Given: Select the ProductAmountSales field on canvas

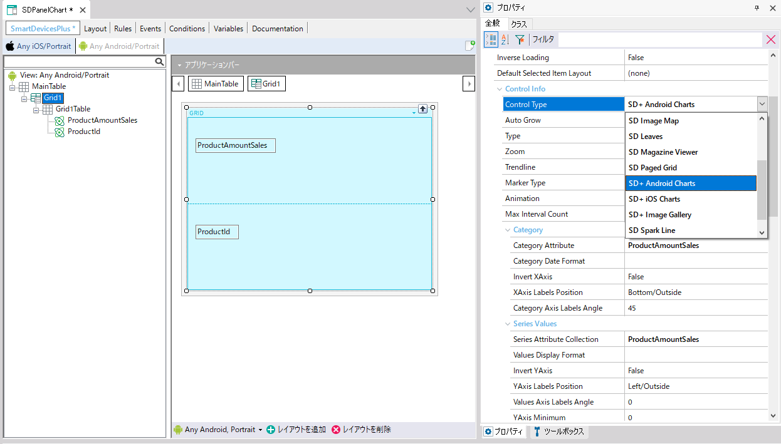Looking at the screenshot, I should (x=235, y=145).
